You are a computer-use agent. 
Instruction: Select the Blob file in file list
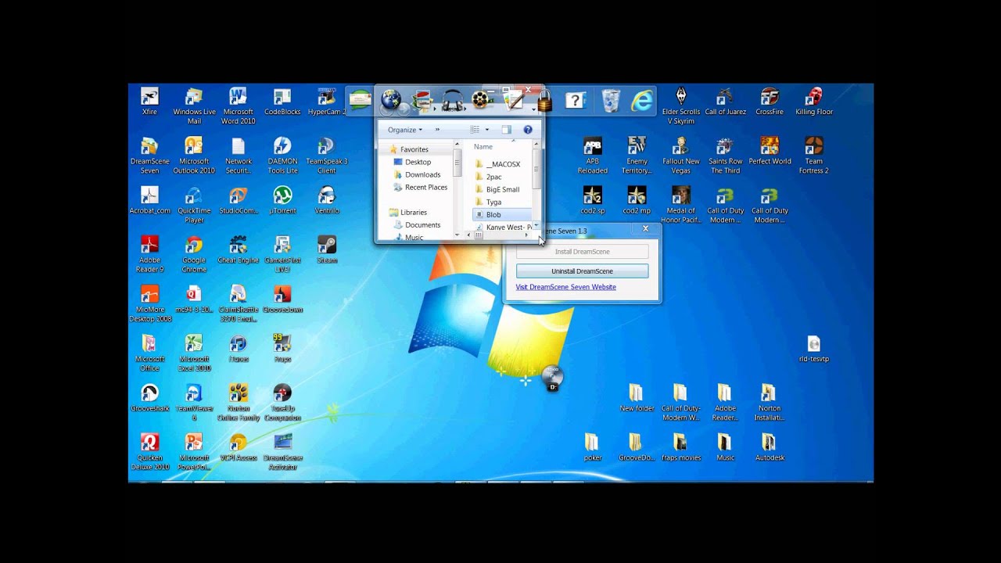point(502,214)
